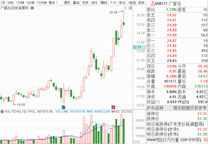Click the 今开 value 25.16

click(203, 66)
